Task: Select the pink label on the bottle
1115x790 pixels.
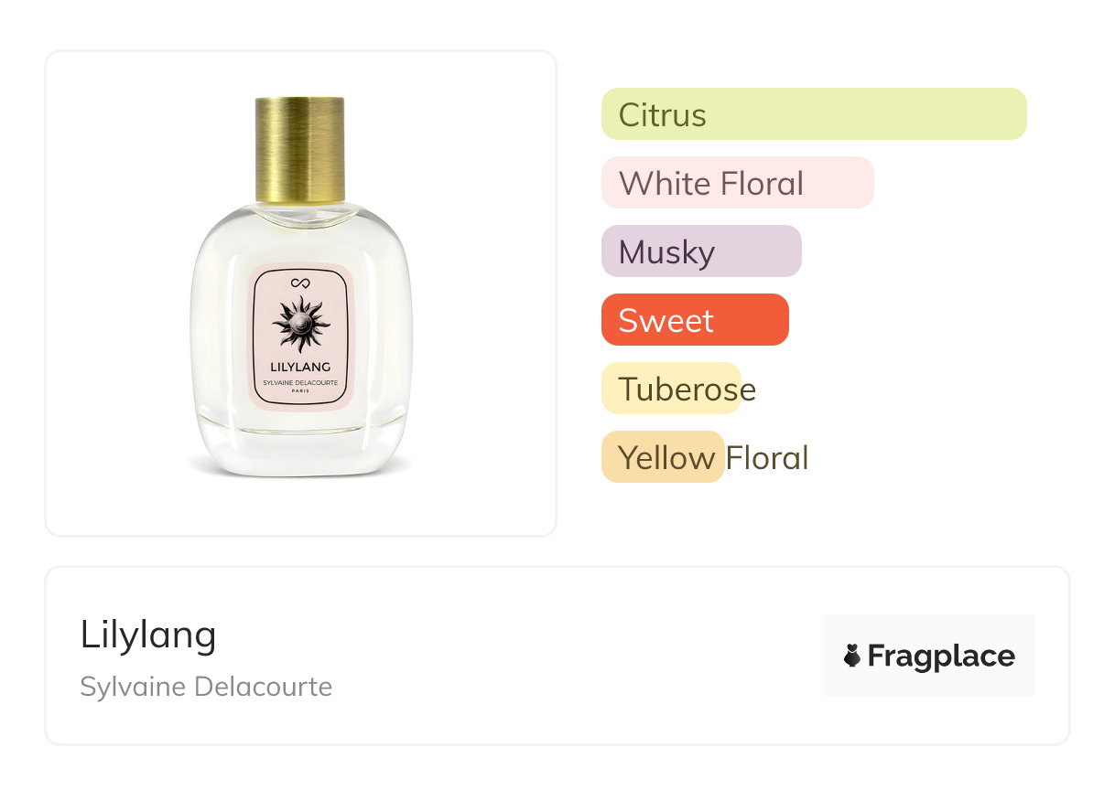Action: click(301, 337)
